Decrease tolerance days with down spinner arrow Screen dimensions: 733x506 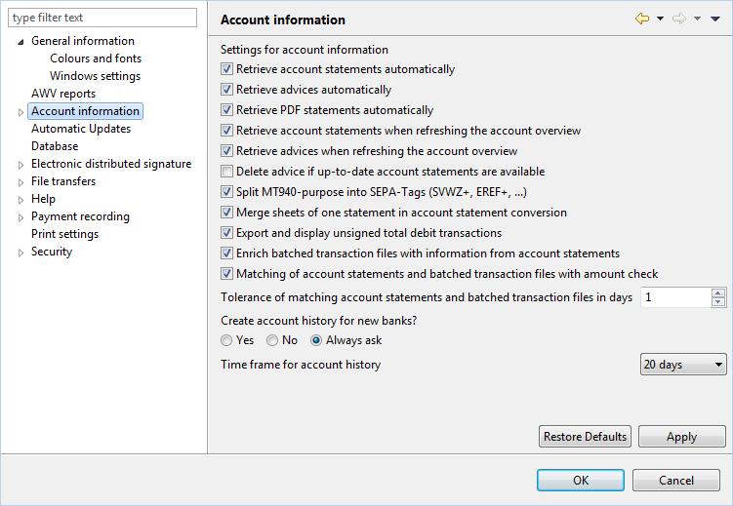pyautogui.click(x=718, y=301)
